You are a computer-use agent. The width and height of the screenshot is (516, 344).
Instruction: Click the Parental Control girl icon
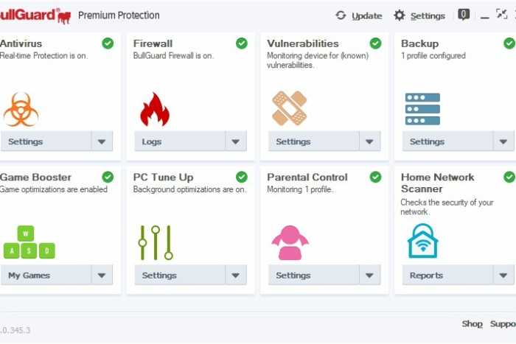289,242
